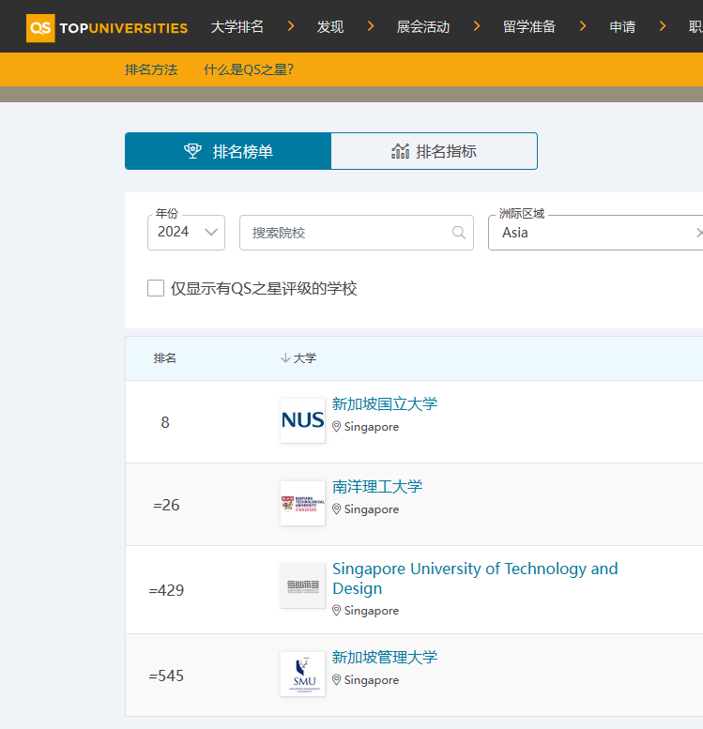Open the 什么是QS之星? link
This screenshot has width=703, height=729.
click(249, 69)
